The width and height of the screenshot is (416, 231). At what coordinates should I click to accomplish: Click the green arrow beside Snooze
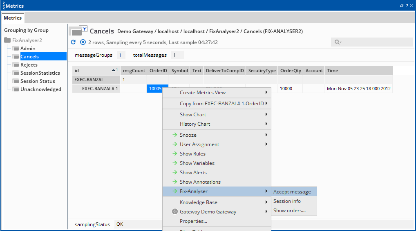[174, 135]
